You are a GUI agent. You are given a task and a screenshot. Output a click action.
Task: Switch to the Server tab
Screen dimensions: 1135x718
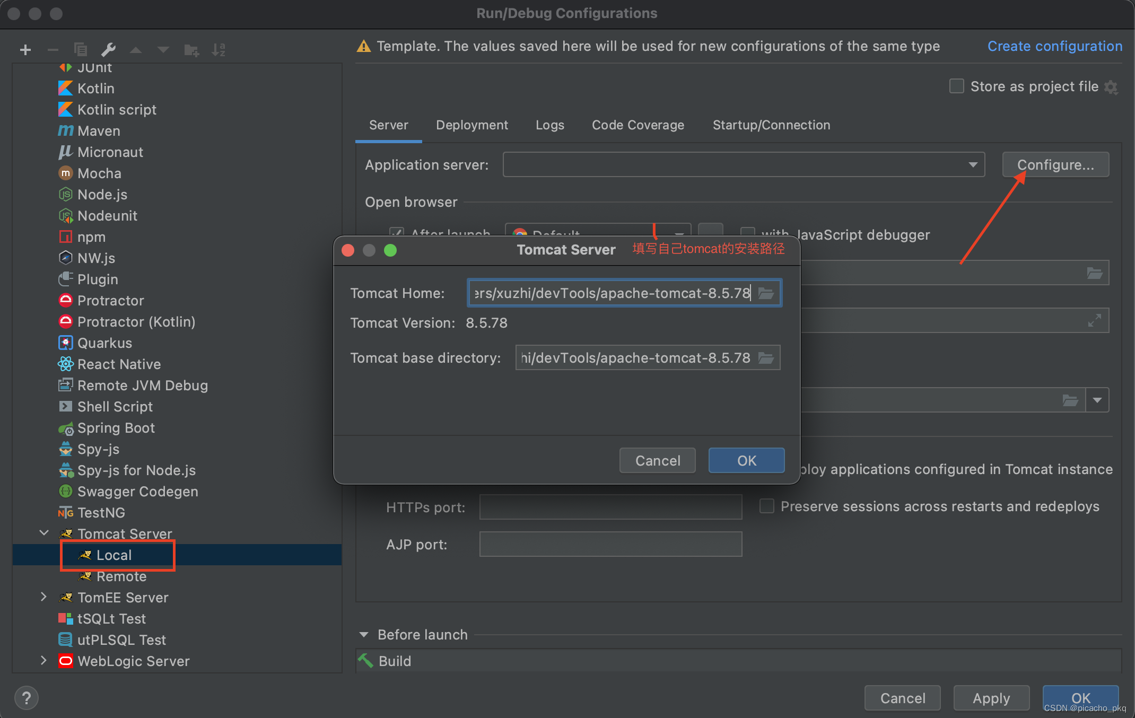pos(388,125)
